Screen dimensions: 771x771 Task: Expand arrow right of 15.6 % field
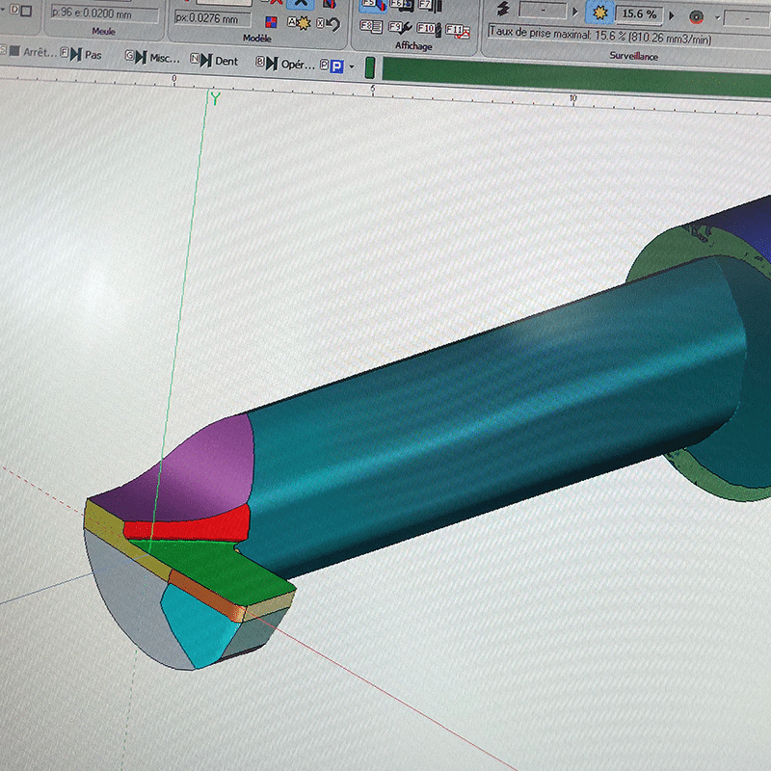coord(672,15)
